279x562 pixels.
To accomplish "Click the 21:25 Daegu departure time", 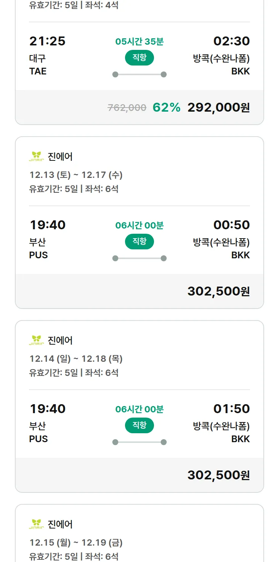I will 47,41.
